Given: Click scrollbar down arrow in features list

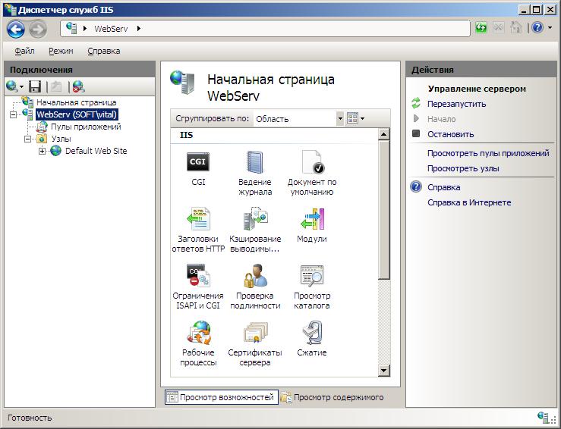Looking at the screenshot, I should [x=383, y=371].
